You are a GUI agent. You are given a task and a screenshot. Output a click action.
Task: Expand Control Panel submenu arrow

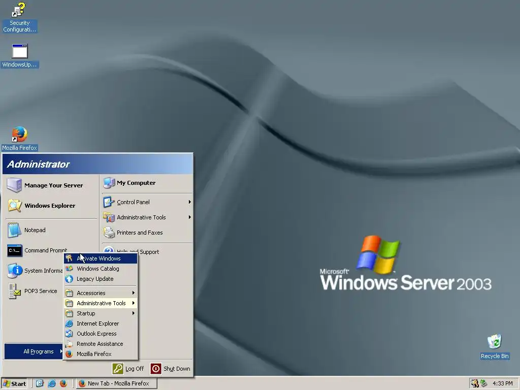coord(190,202)
